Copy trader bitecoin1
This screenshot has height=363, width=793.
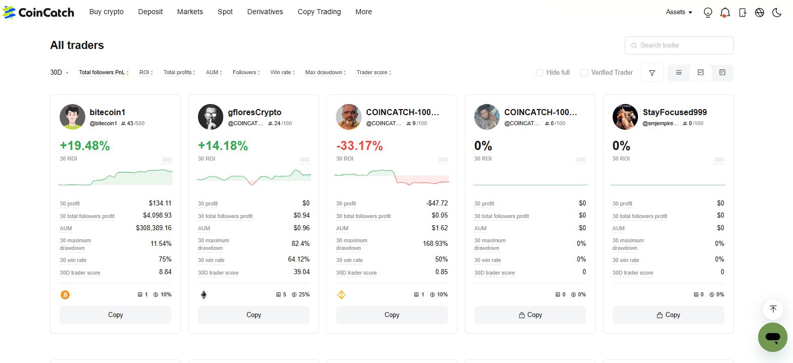tap(116, 315)
